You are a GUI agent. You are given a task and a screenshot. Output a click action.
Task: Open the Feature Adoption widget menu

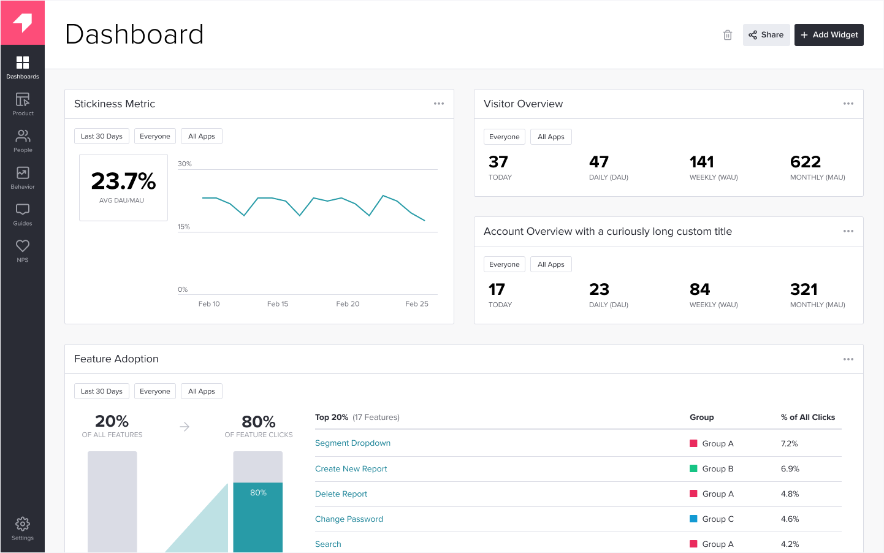(x=848, y=359)
